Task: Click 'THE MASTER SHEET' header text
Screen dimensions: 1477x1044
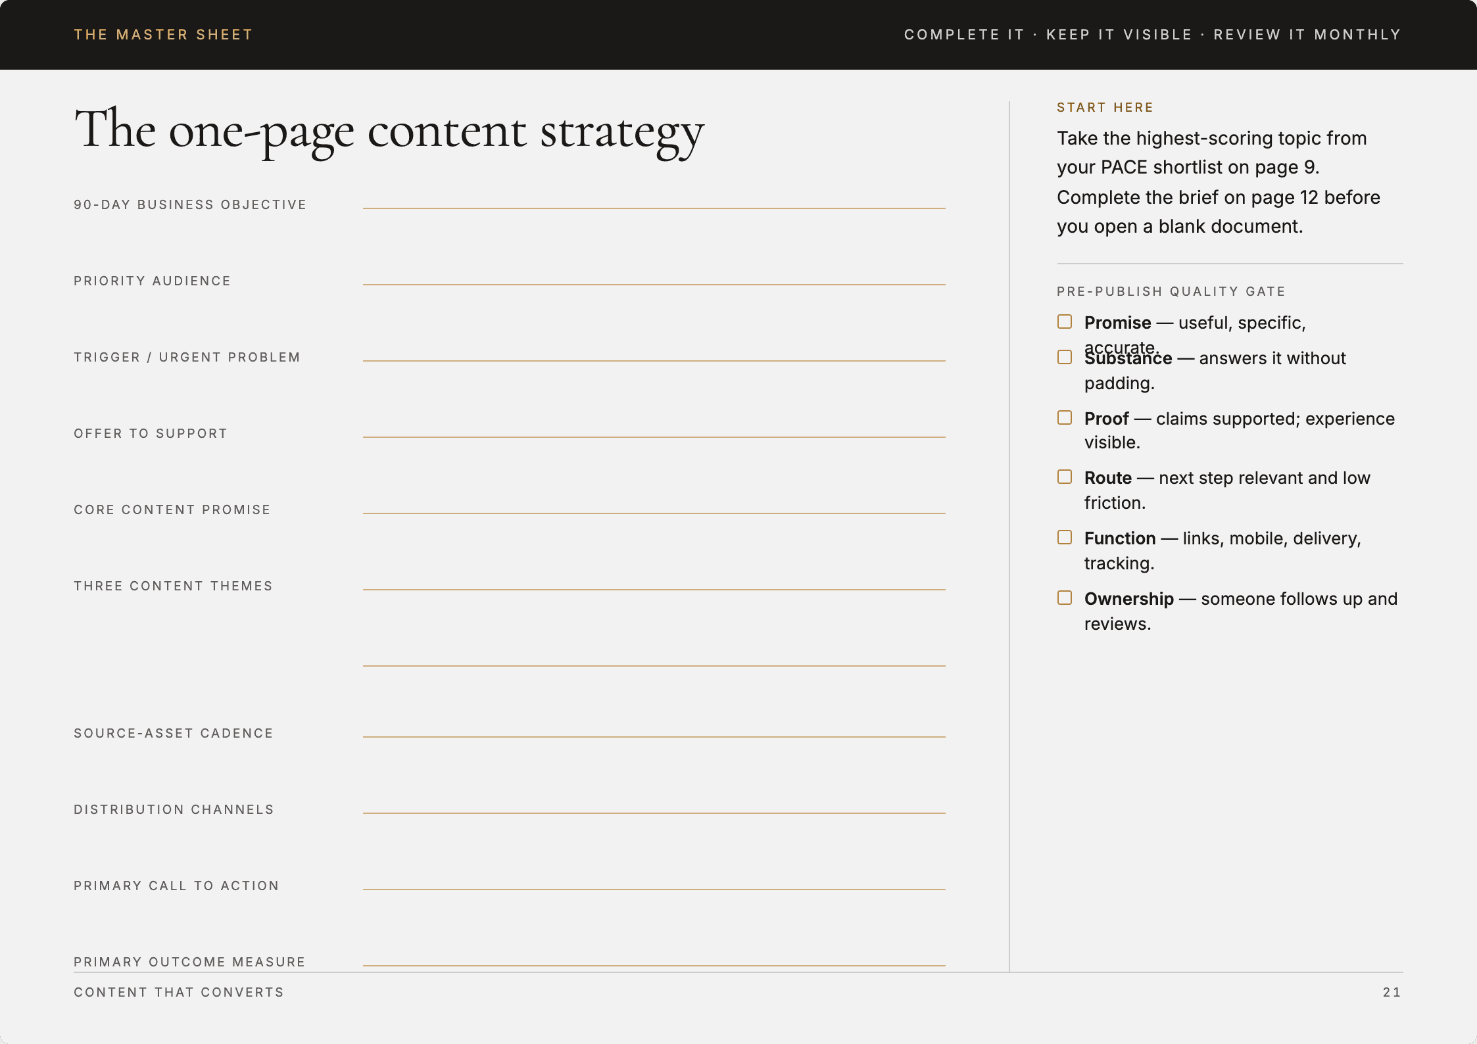Action: point(163,35)
